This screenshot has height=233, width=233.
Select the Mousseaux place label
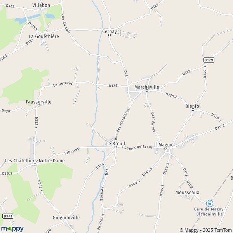coord(187,193)
